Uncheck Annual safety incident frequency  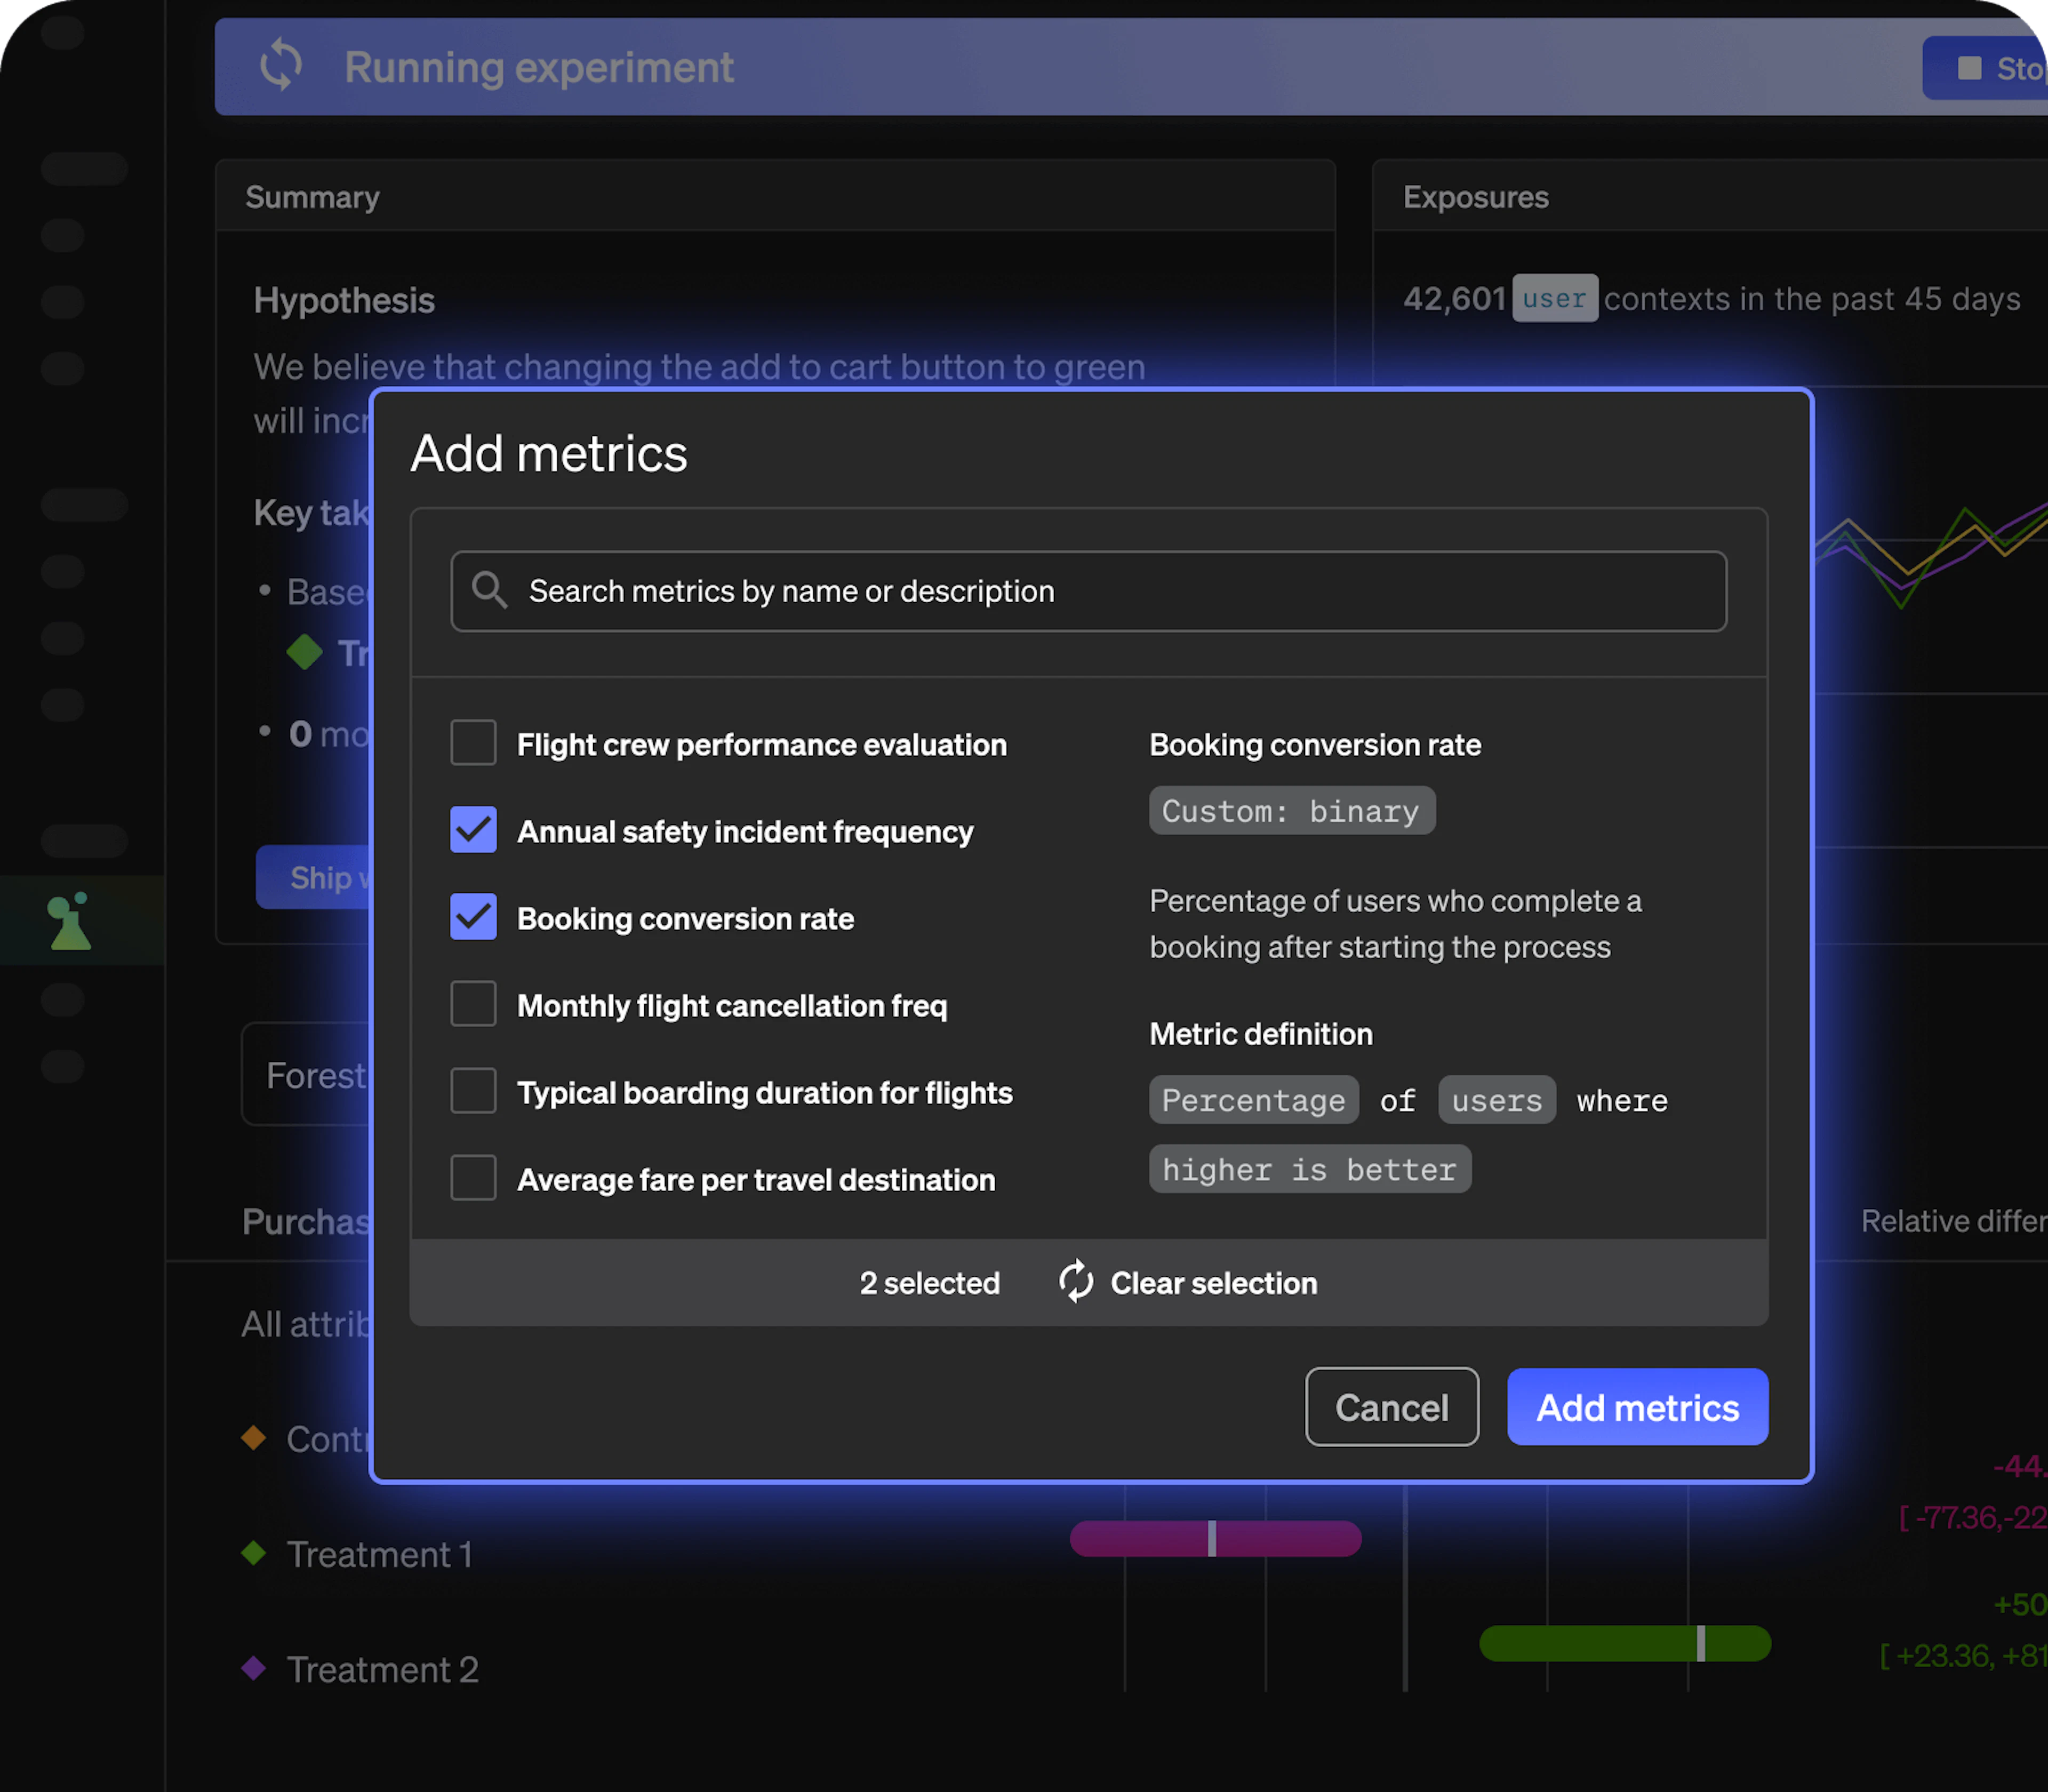pyautogui.click(x=473, y=830)
